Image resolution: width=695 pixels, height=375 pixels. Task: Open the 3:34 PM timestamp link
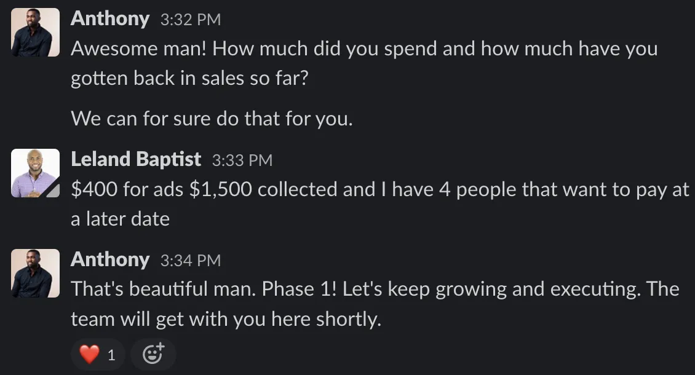point(190,261)
